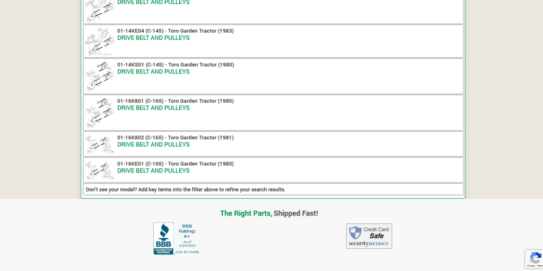Image resolution: width=543 pixels, height=271 pixels.
Task: Open the 01-14KE04 (C-145) diagram thumbnail
Action: tap(100, 41)
